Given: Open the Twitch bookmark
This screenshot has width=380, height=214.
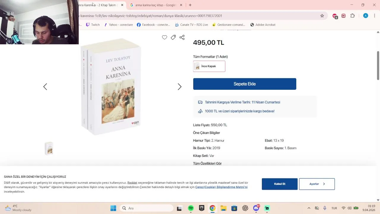Looking at the screenshot, I should [x=93, y=25].
